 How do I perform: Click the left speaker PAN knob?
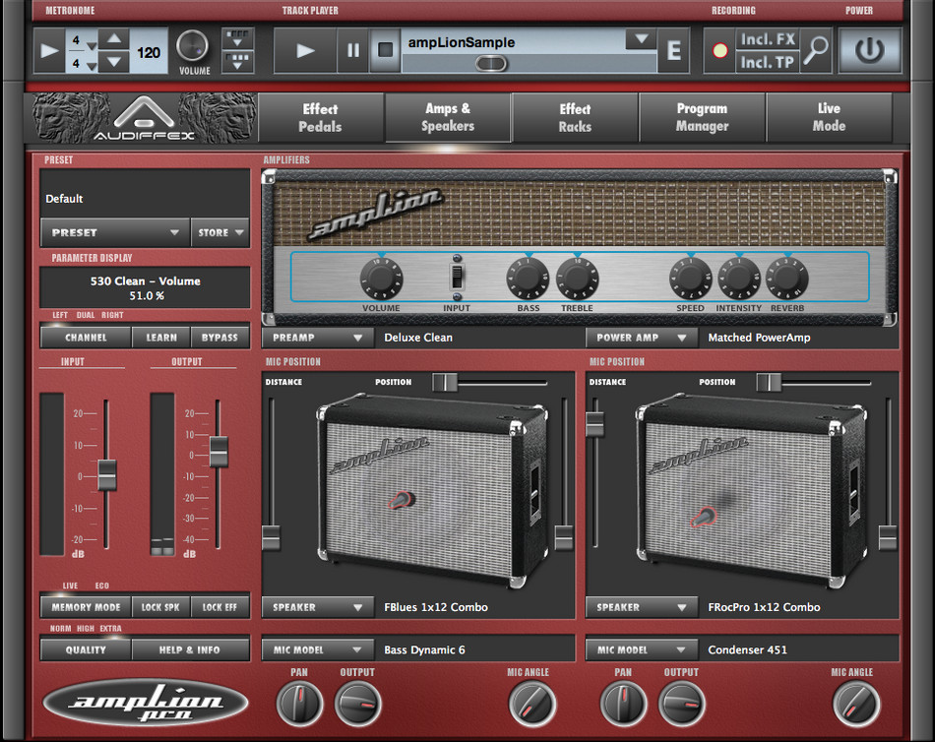299,704
